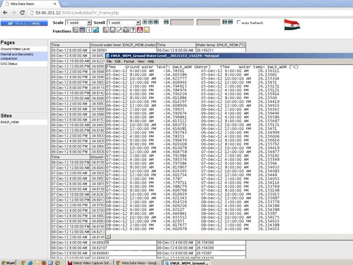Image resolution: width=353 pixels, height=265 pixels.
Task: Open Firefox from the quick launch bar
Action: coord(44,262)
